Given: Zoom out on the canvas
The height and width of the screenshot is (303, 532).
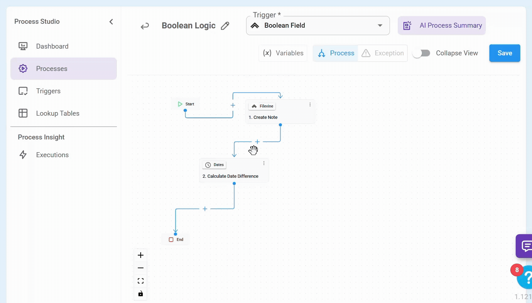Looking at the screenshot, I should point(141,268).
